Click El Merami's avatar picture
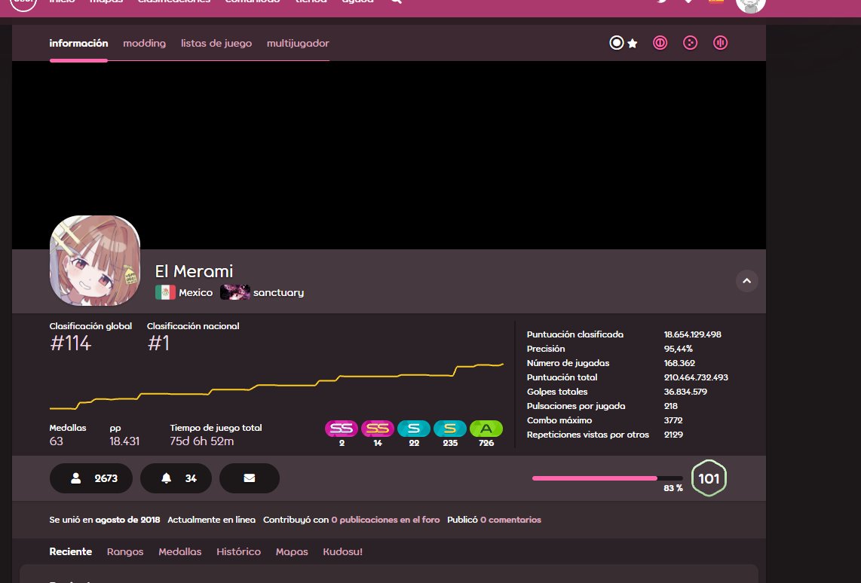This screenshot has height=583, width=861. (95, 261)
